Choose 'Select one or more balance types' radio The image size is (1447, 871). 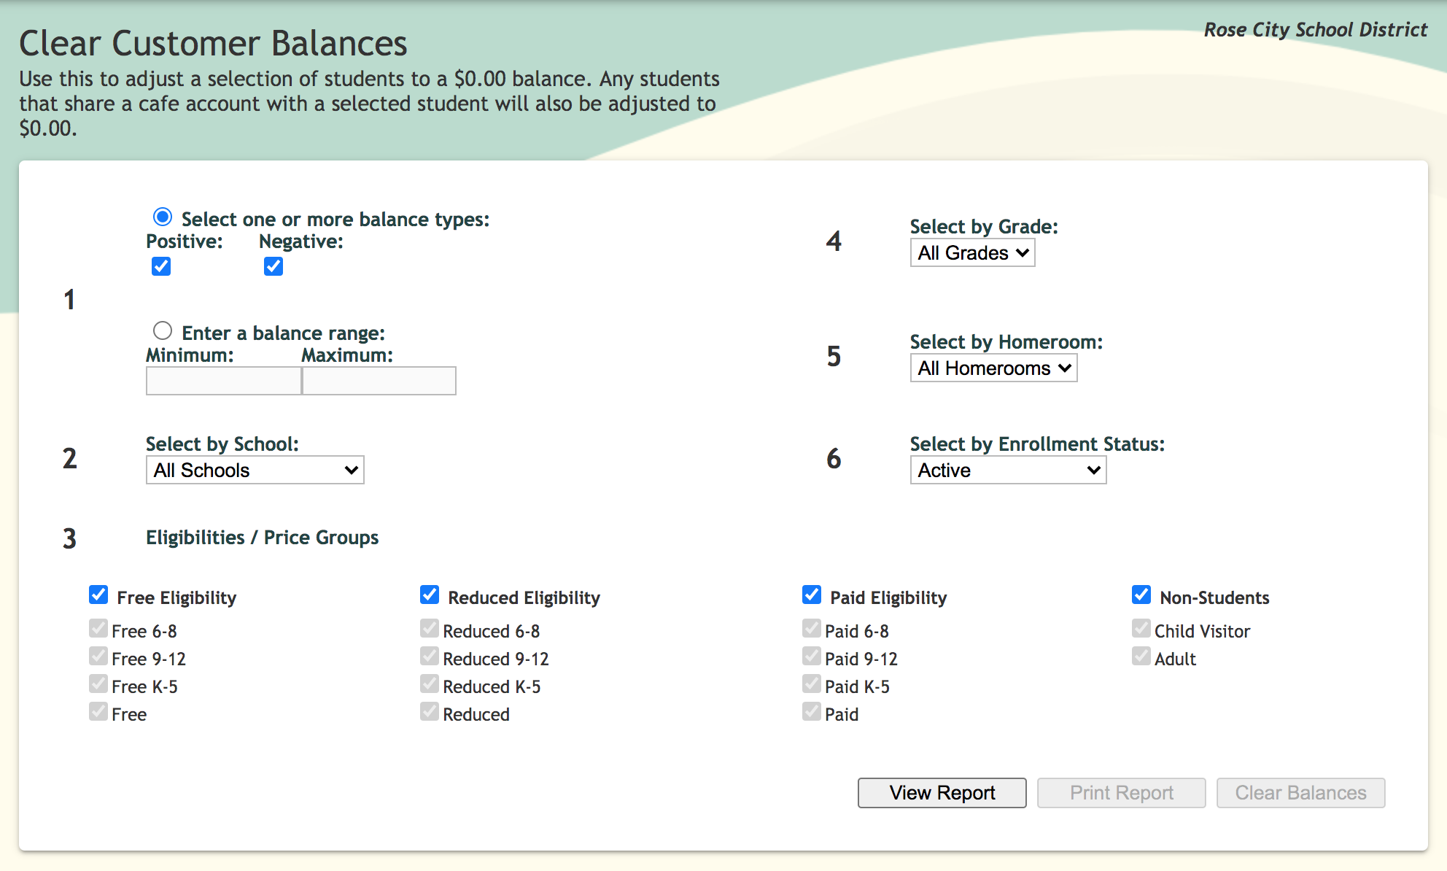[163, 217]
